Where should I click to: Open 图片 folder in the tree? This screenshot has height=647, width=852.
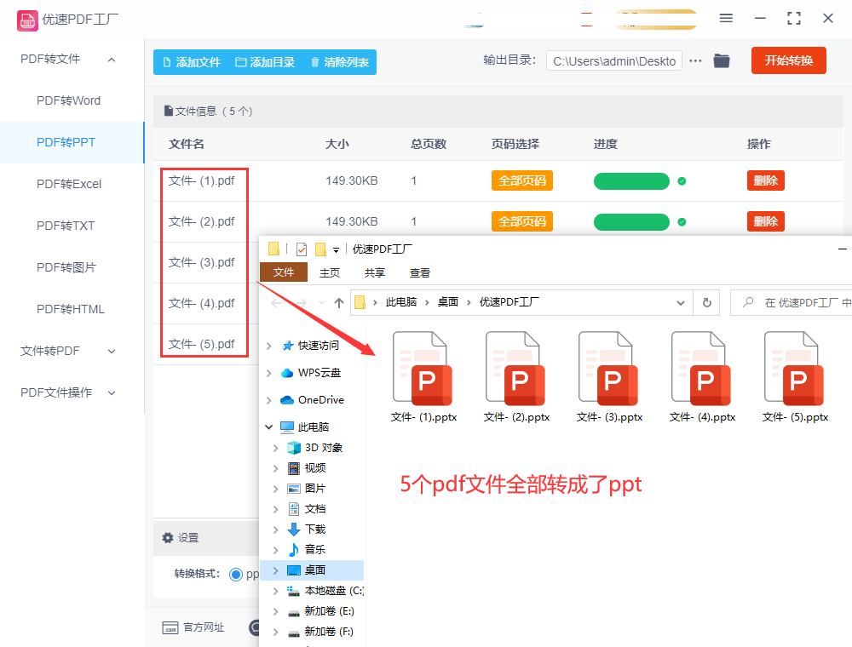tap(314, 489)
